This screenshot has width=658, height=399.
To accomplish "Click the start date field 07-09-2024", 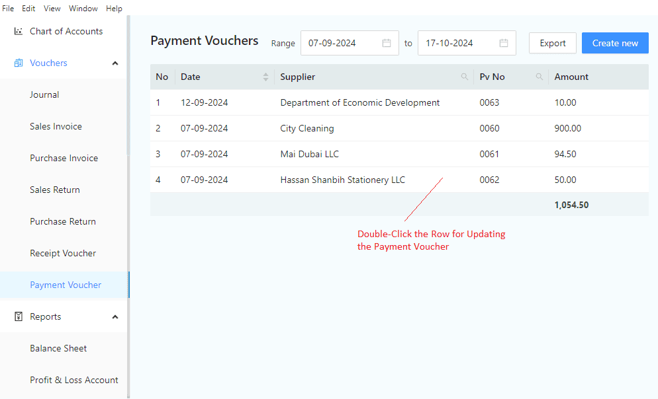I will point(350,43).
